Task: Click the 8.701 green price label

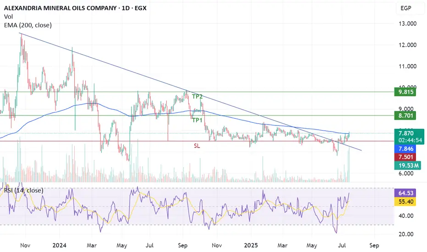Action: (x=405, y=115)
